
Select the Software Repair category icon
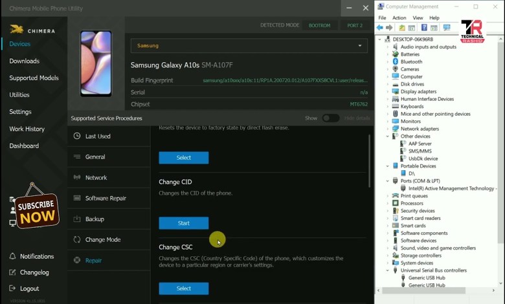pos(77,198)
